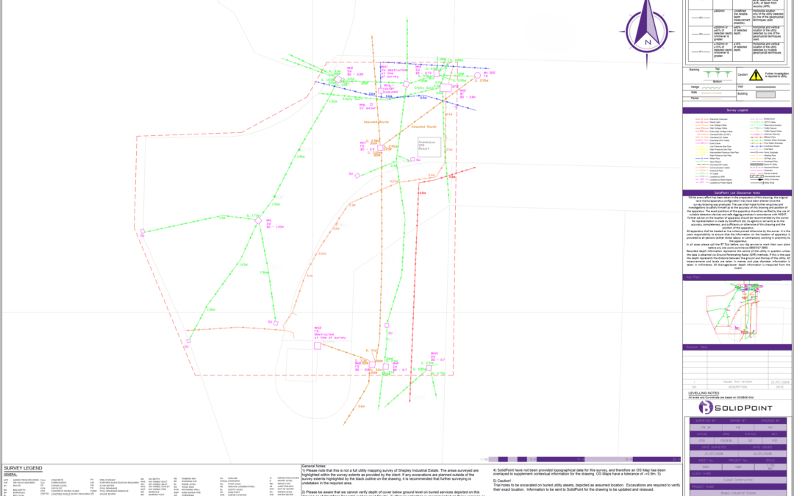Image resolution: width=794 pixels, height=496 pixels.
Task: Click the 'MH10 SW BD - 0.7' label
Action: 438,357
